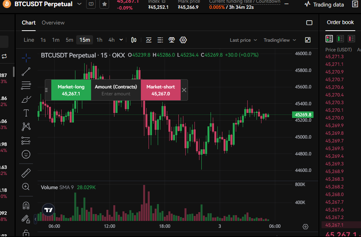This screenshot has width=361, height=237.
Task: Show more header info via ellipsis
Action: pos(286,4)
